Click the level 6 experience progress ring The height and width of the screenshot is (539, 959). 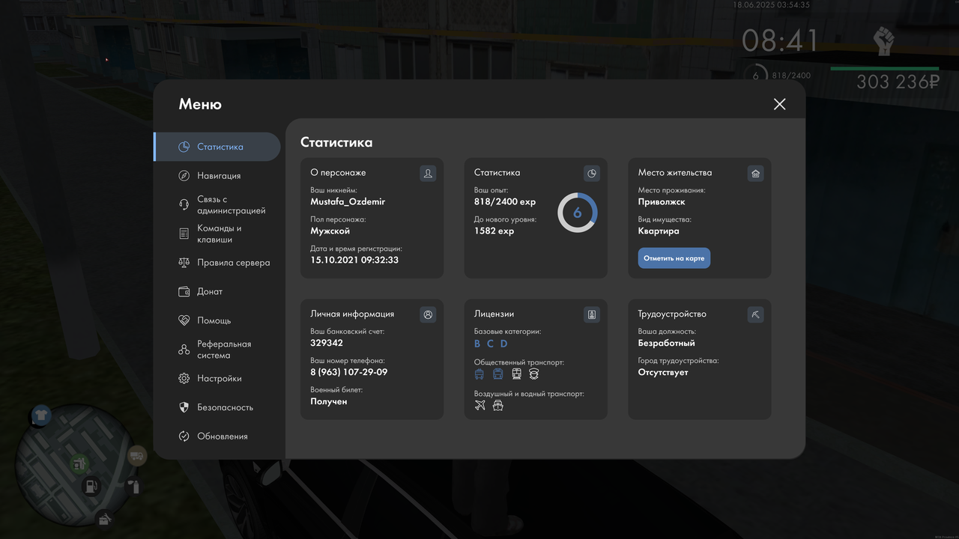(577, 213)
